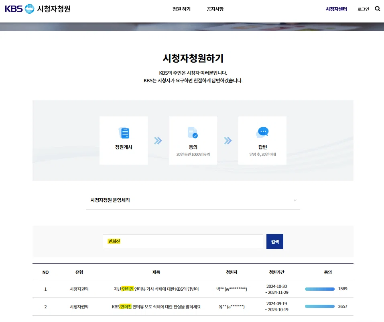Click the 2657 agreement count
384x322 pixels.
coord(343,306)
